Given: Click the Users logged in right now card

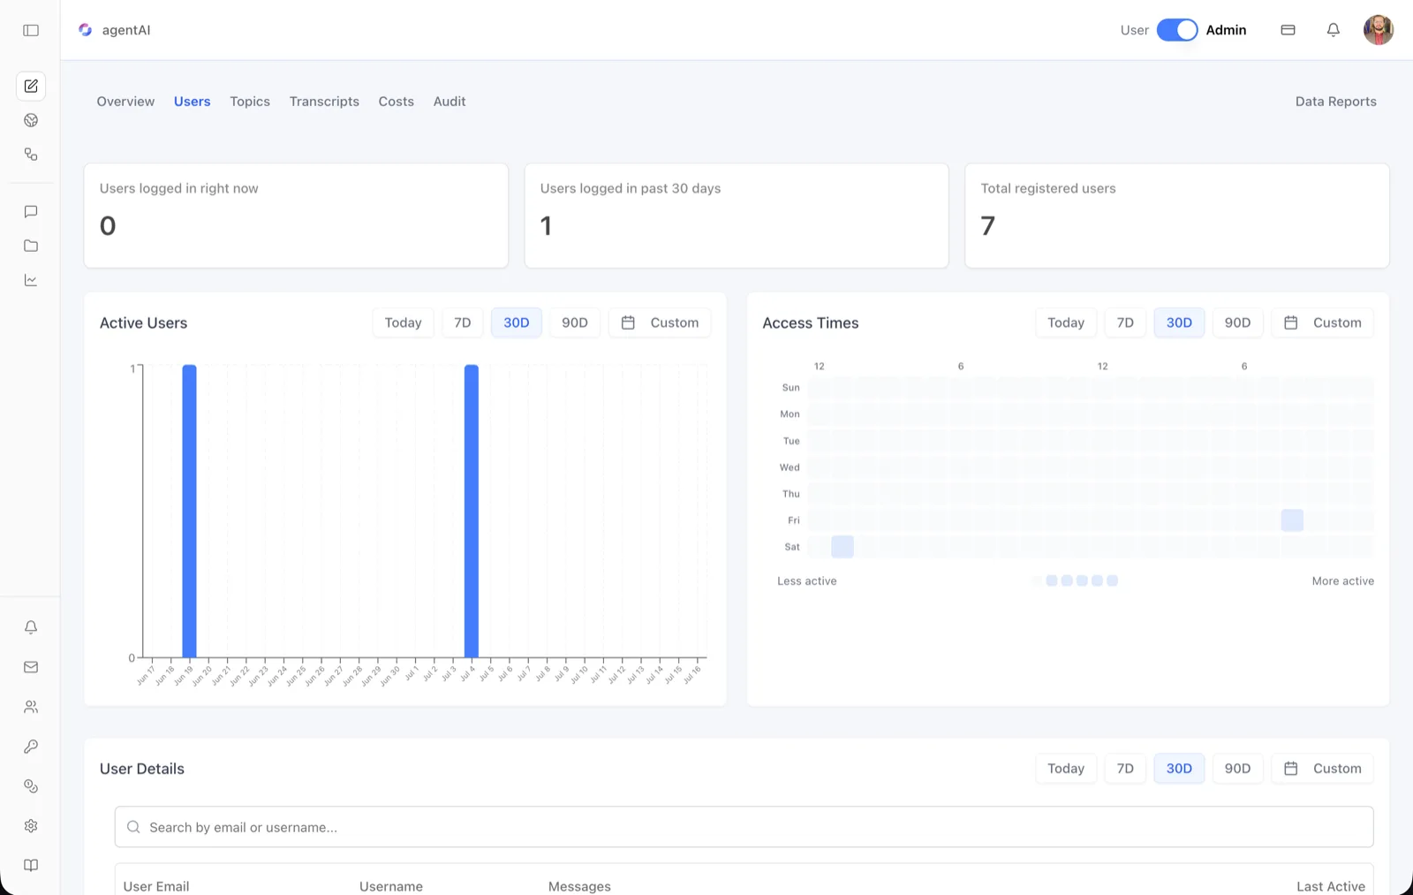Looking at the screenshot, I should (296, 216).
